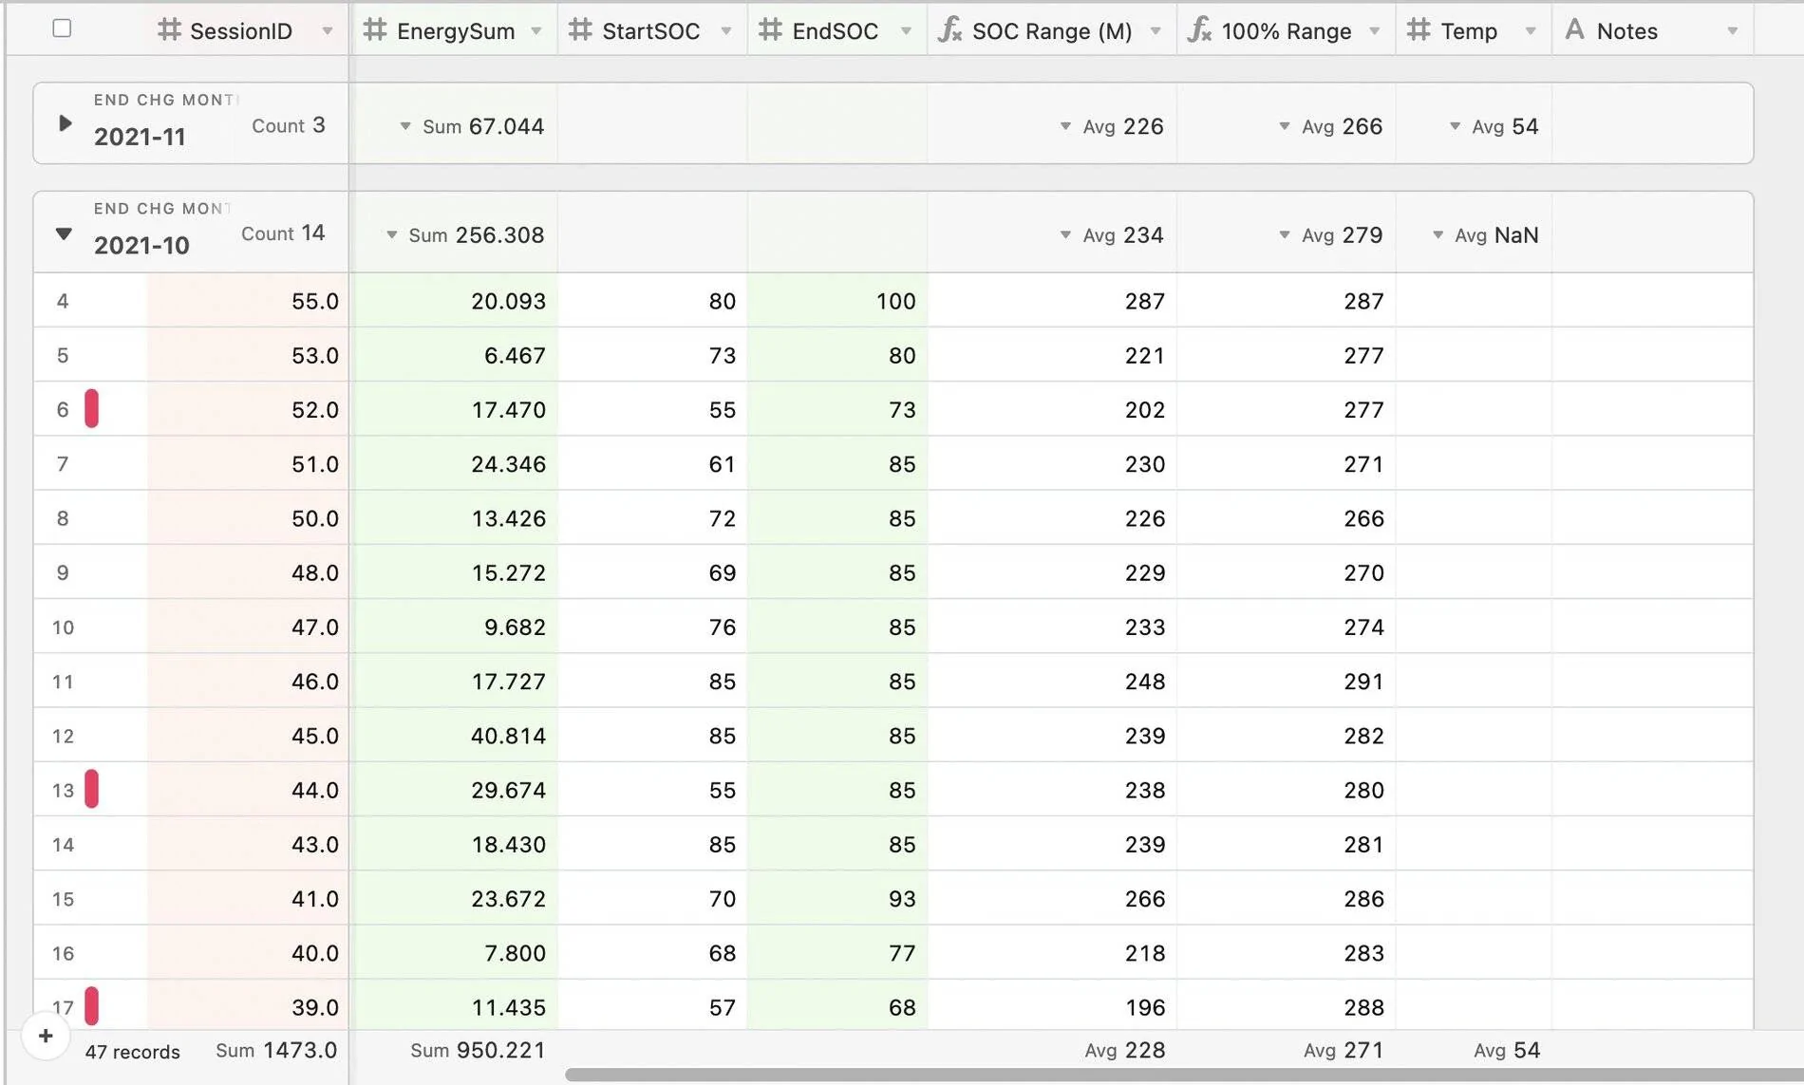This screenshot has height=1085, width=1804.
Task: Open the 100% Range column dropdown
Action: pyautogui.click(x=1374, y=31)
